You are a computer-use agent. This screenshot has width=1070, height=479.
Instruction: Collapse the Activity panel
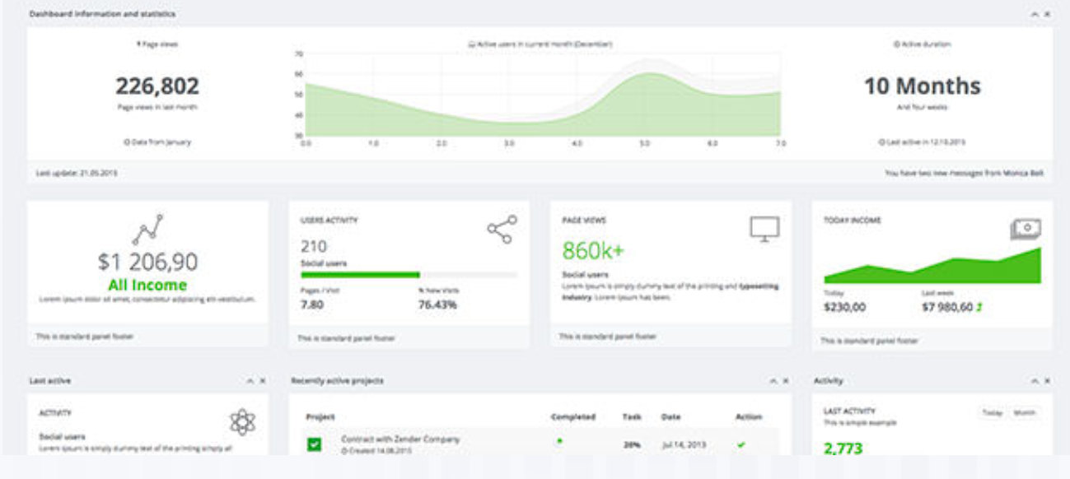[1035, 381]
